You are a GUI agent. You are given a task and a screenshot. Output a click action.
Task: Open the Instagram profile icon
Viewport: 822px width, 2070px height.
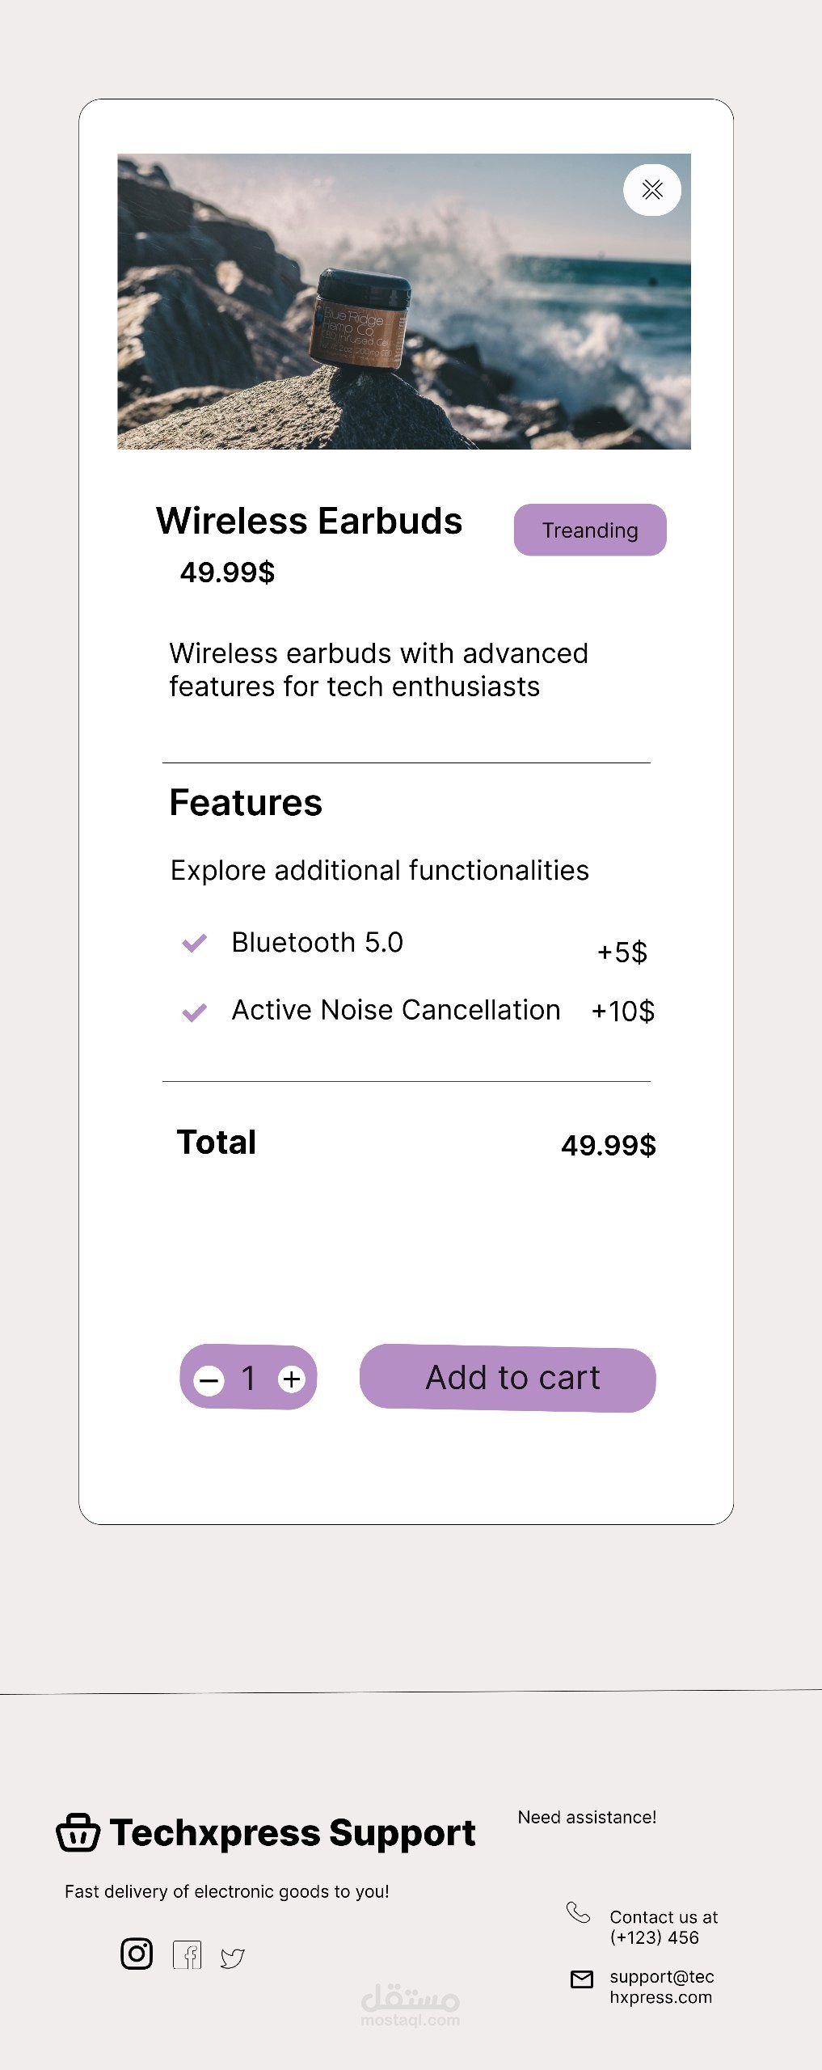coord(137,1954)
